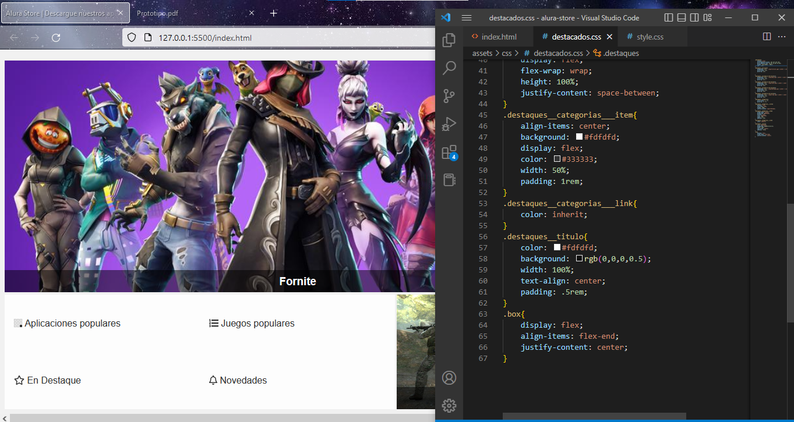The height and width of the screenshot is (422, 794).
Task: Open the Aplicaciones populares link
Action: 67,323
